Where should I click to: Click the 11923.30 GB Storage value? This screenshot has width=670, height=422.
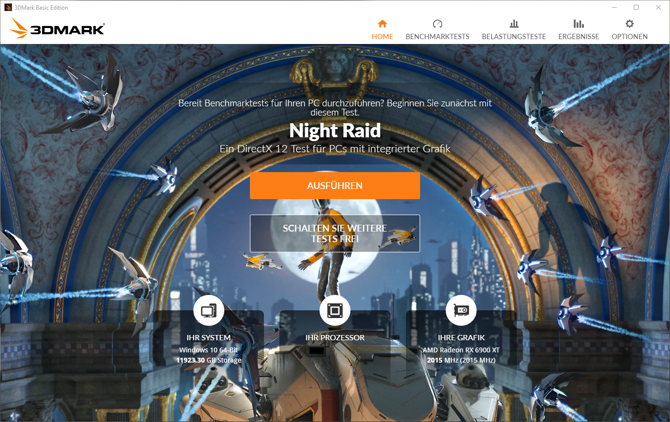point(209,360)
